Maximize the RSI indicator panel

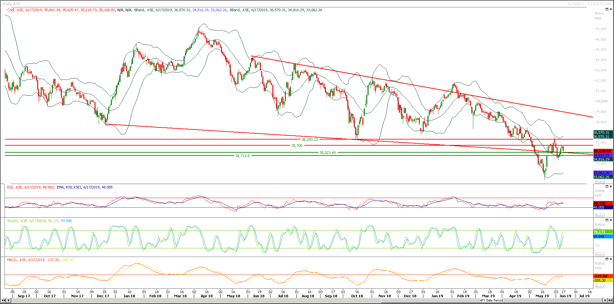pos(607,187)
